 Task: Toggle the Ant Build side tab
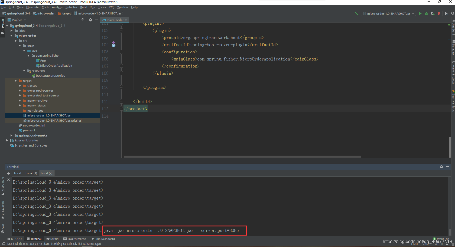[453, 27]
